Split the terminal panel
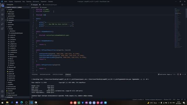The height and width of the screenshot is (105, 187). coord(178,74)
